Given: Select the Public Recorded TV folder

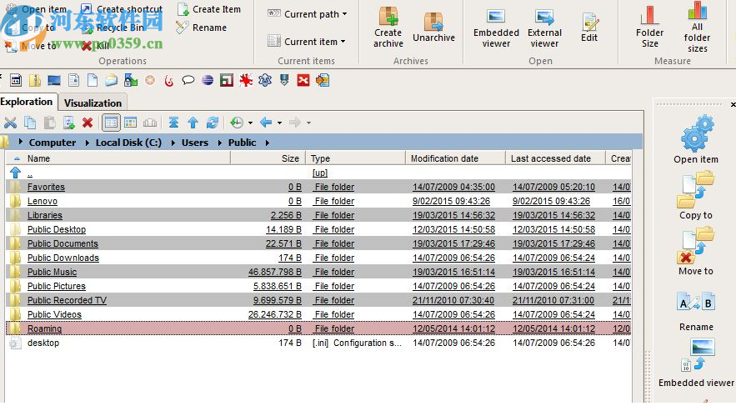Looking at the screenshot, I should 67,300.
